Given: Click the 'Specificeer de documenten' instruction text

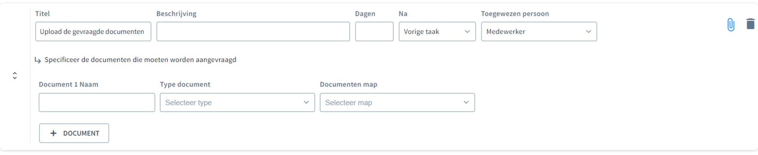Looking at the screenshot, I should [140, 60].
